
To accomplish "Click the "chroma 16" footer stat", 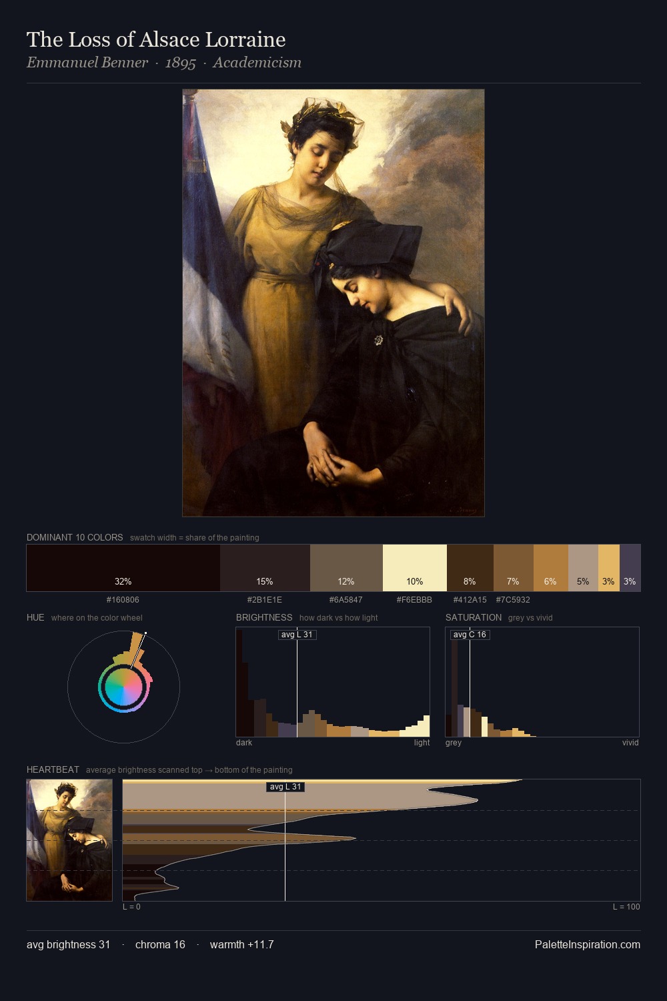I will point(160,944).
